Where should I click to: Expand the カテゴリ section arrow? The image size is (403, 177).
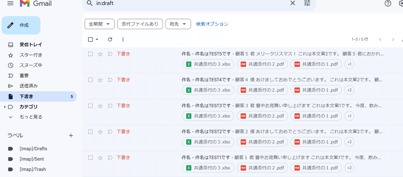click(x=5, y=107)
